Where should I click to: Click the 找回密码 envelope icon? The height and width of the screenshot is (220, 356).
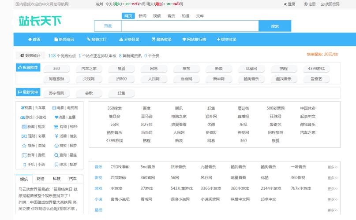point(322,4)
